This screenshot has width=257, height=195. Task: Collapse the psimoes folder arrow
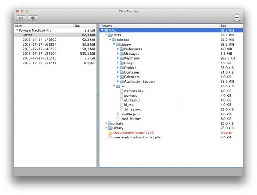coord(110,40)
